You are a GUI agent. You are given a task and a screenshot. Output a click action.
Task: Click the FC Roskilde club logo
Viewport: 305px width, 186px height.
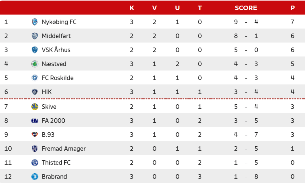pos(35,78)
